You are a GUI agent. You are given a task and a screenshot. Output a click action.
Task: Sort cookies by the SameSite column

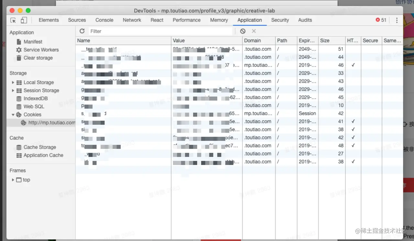click(392, 41)
